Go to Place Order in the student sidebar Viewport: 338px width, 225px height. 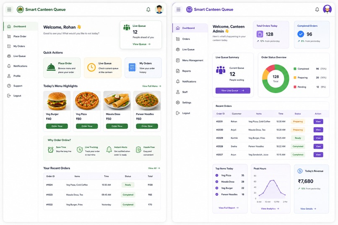tap(21, 36)
